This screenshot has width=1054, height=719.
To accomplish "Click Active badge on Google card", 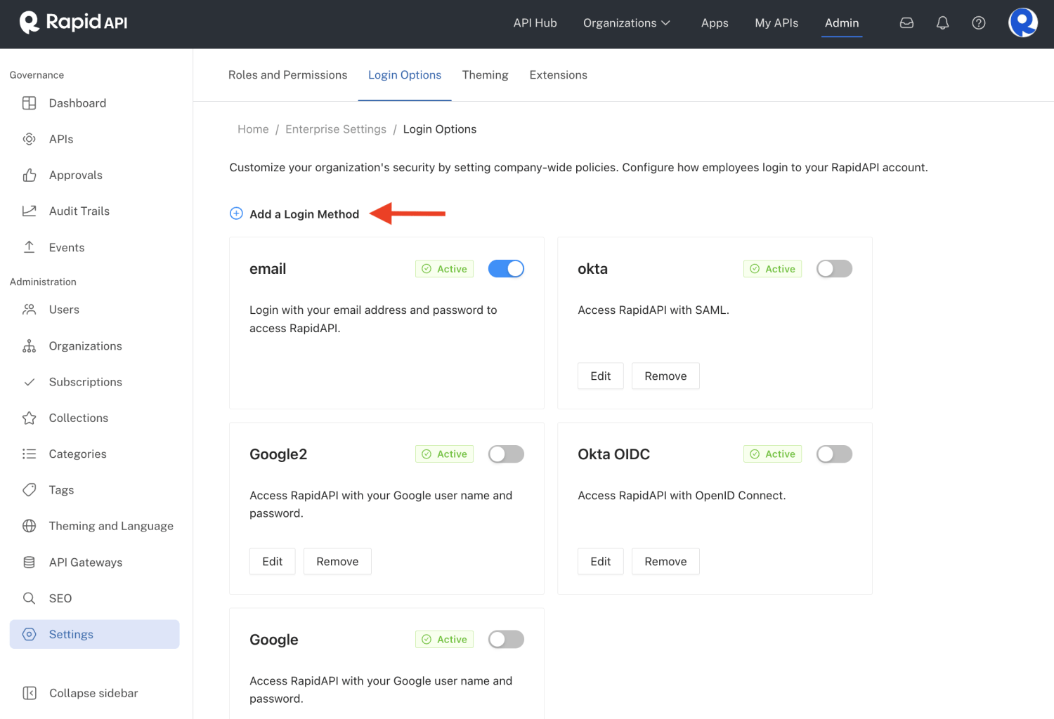I will tap(444, 640).
